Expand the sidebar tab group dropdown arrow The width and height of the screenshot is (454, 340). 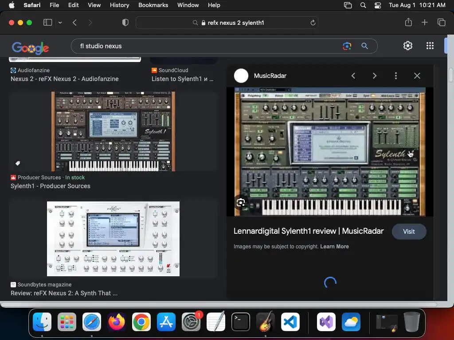[60, 23]
